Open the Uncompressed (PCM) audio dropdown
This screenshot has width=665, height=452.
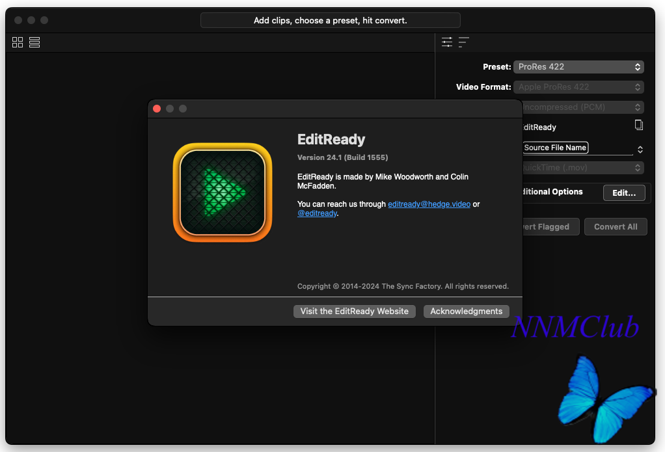point(583,107)
